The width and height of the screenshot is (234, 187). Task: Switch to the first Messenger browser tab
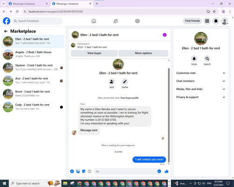coord(28,4)
